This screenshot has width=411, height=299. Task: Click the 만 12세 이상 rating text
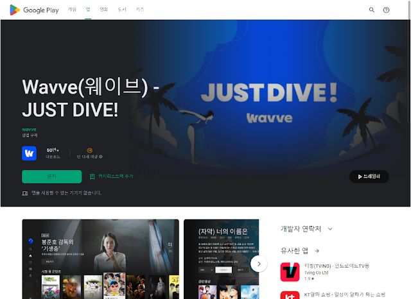[87, 157]
